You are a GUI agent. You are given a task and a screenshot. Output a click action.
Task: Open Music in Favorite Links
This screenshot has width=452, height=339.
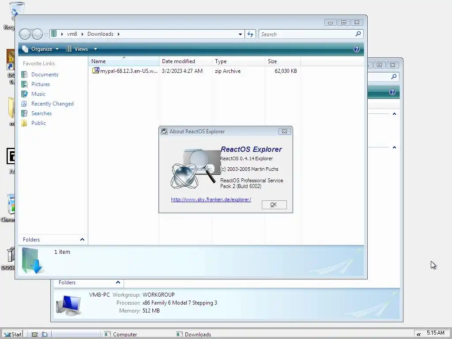click(38, 94)
